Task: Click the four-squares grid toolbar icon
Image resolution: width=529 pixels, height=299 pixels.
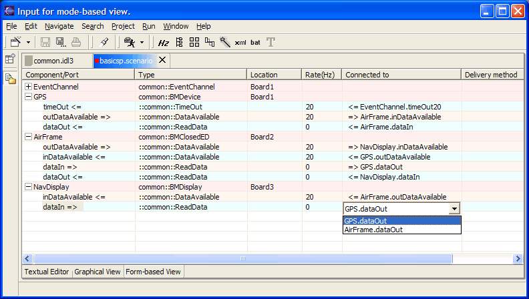Action: [x=194, y=43]
